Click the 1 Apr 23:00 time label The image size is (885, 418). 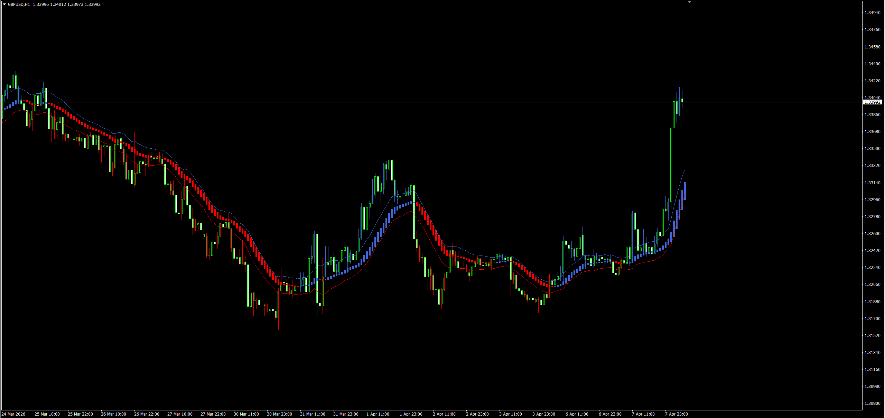[411, 414]
